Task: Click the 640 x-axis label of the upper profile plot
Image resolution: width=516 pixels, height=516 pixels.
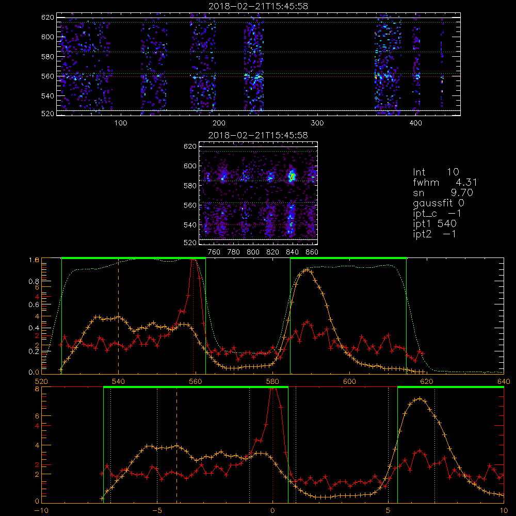Action: point(504,382)
